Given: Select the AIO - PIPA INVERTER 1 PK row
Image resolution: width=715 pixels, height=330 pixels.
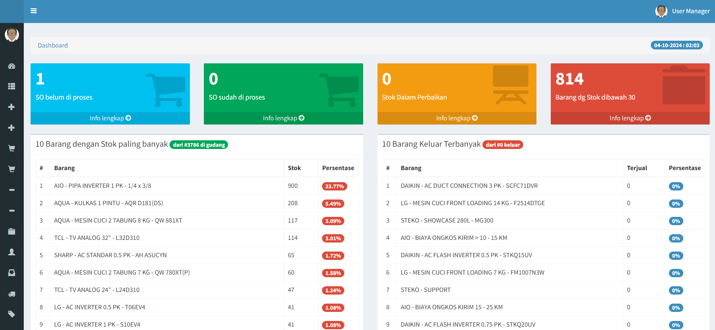Looking at the screenshot, I should tap(103, 186).
